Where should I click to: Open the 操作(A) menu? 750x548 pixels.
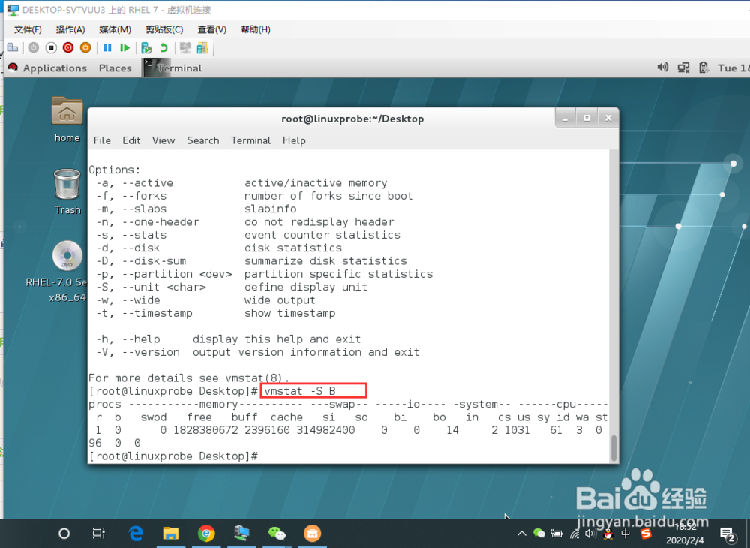click(x=70, y=30)
